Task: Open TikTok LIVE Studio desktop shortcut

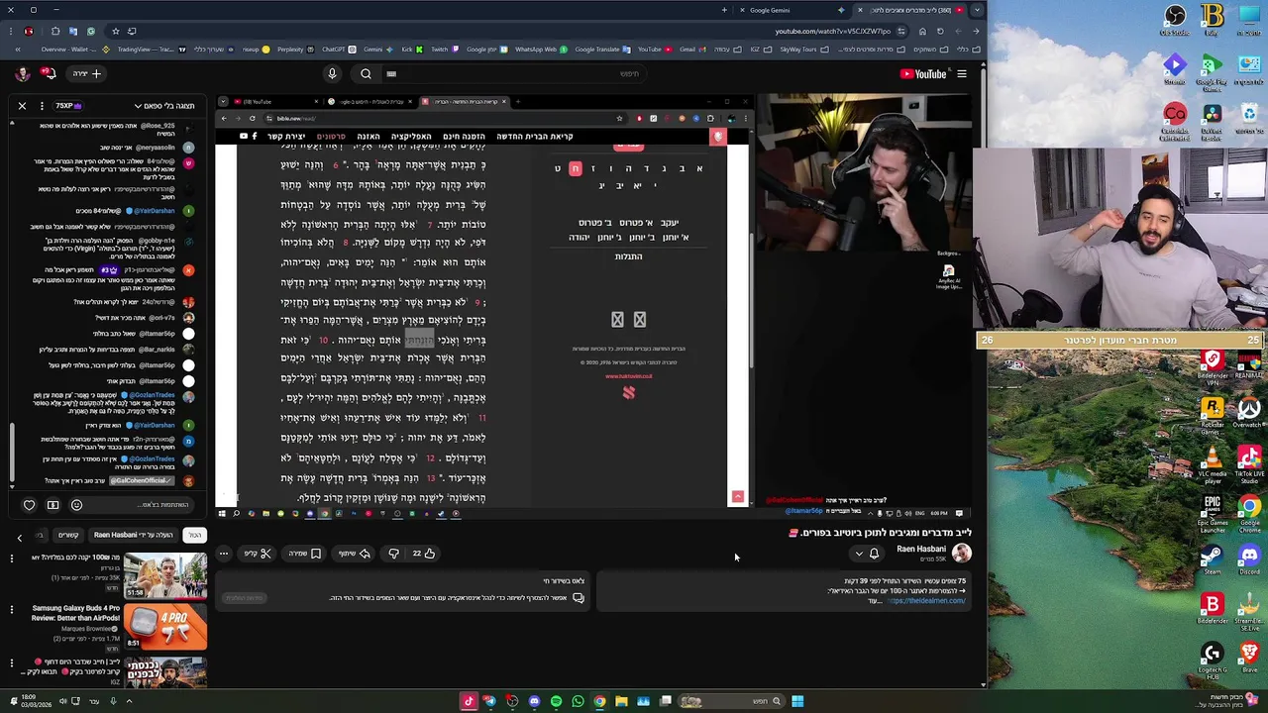Action: [1249, 463]
